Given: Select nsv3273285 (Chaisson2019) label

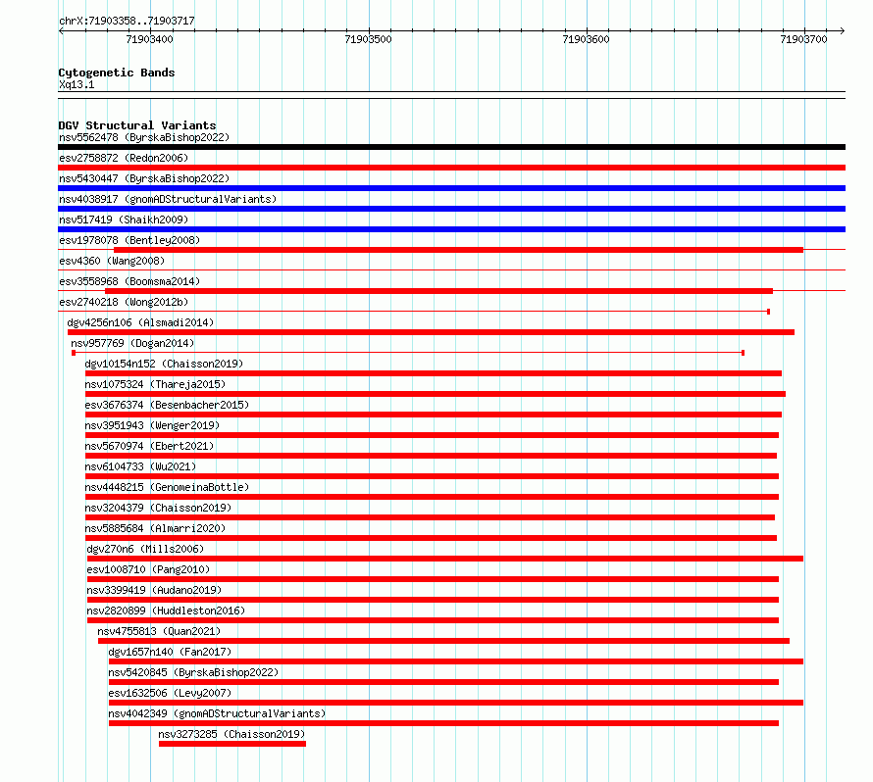Looking at the screenshot, I should (x=231, y=734).
